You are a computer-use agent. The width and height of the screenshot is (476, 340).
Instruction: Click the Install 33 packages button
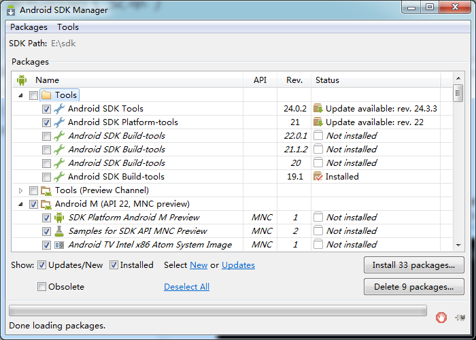413,265
